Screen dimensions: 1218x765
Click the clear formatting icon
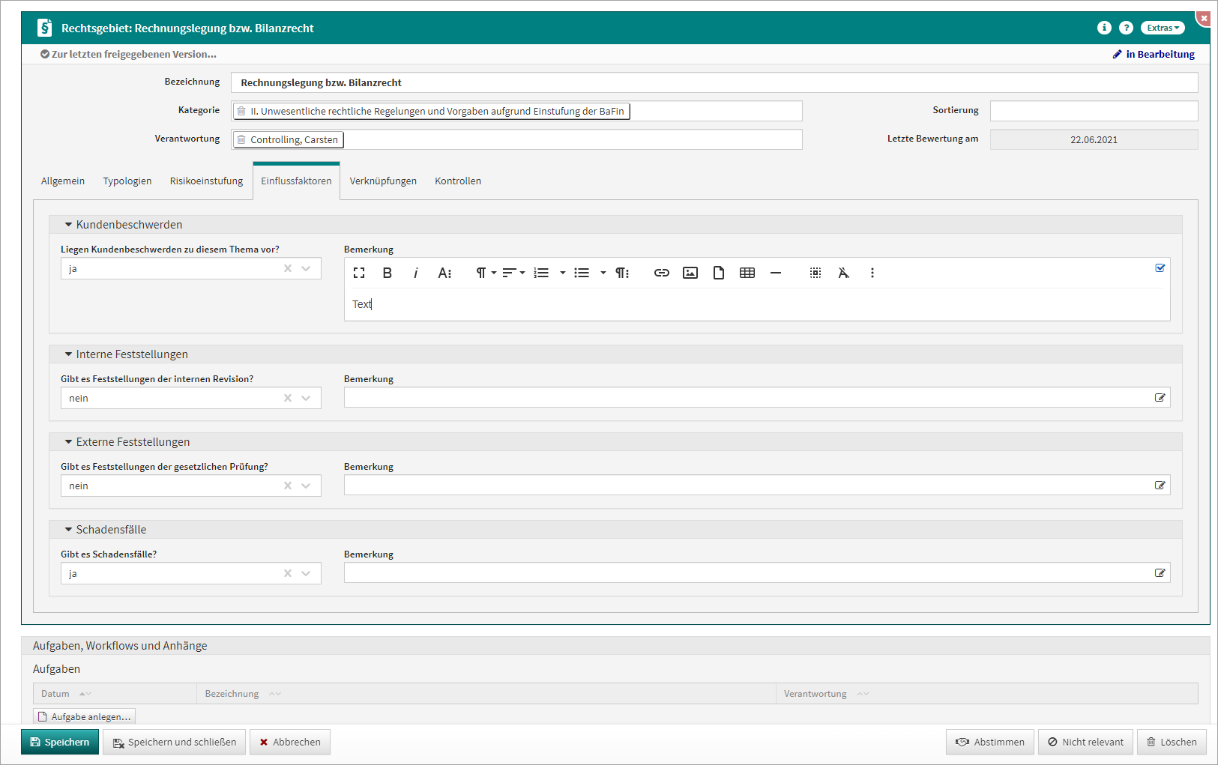pyautogui.click(x=843, y=273)
